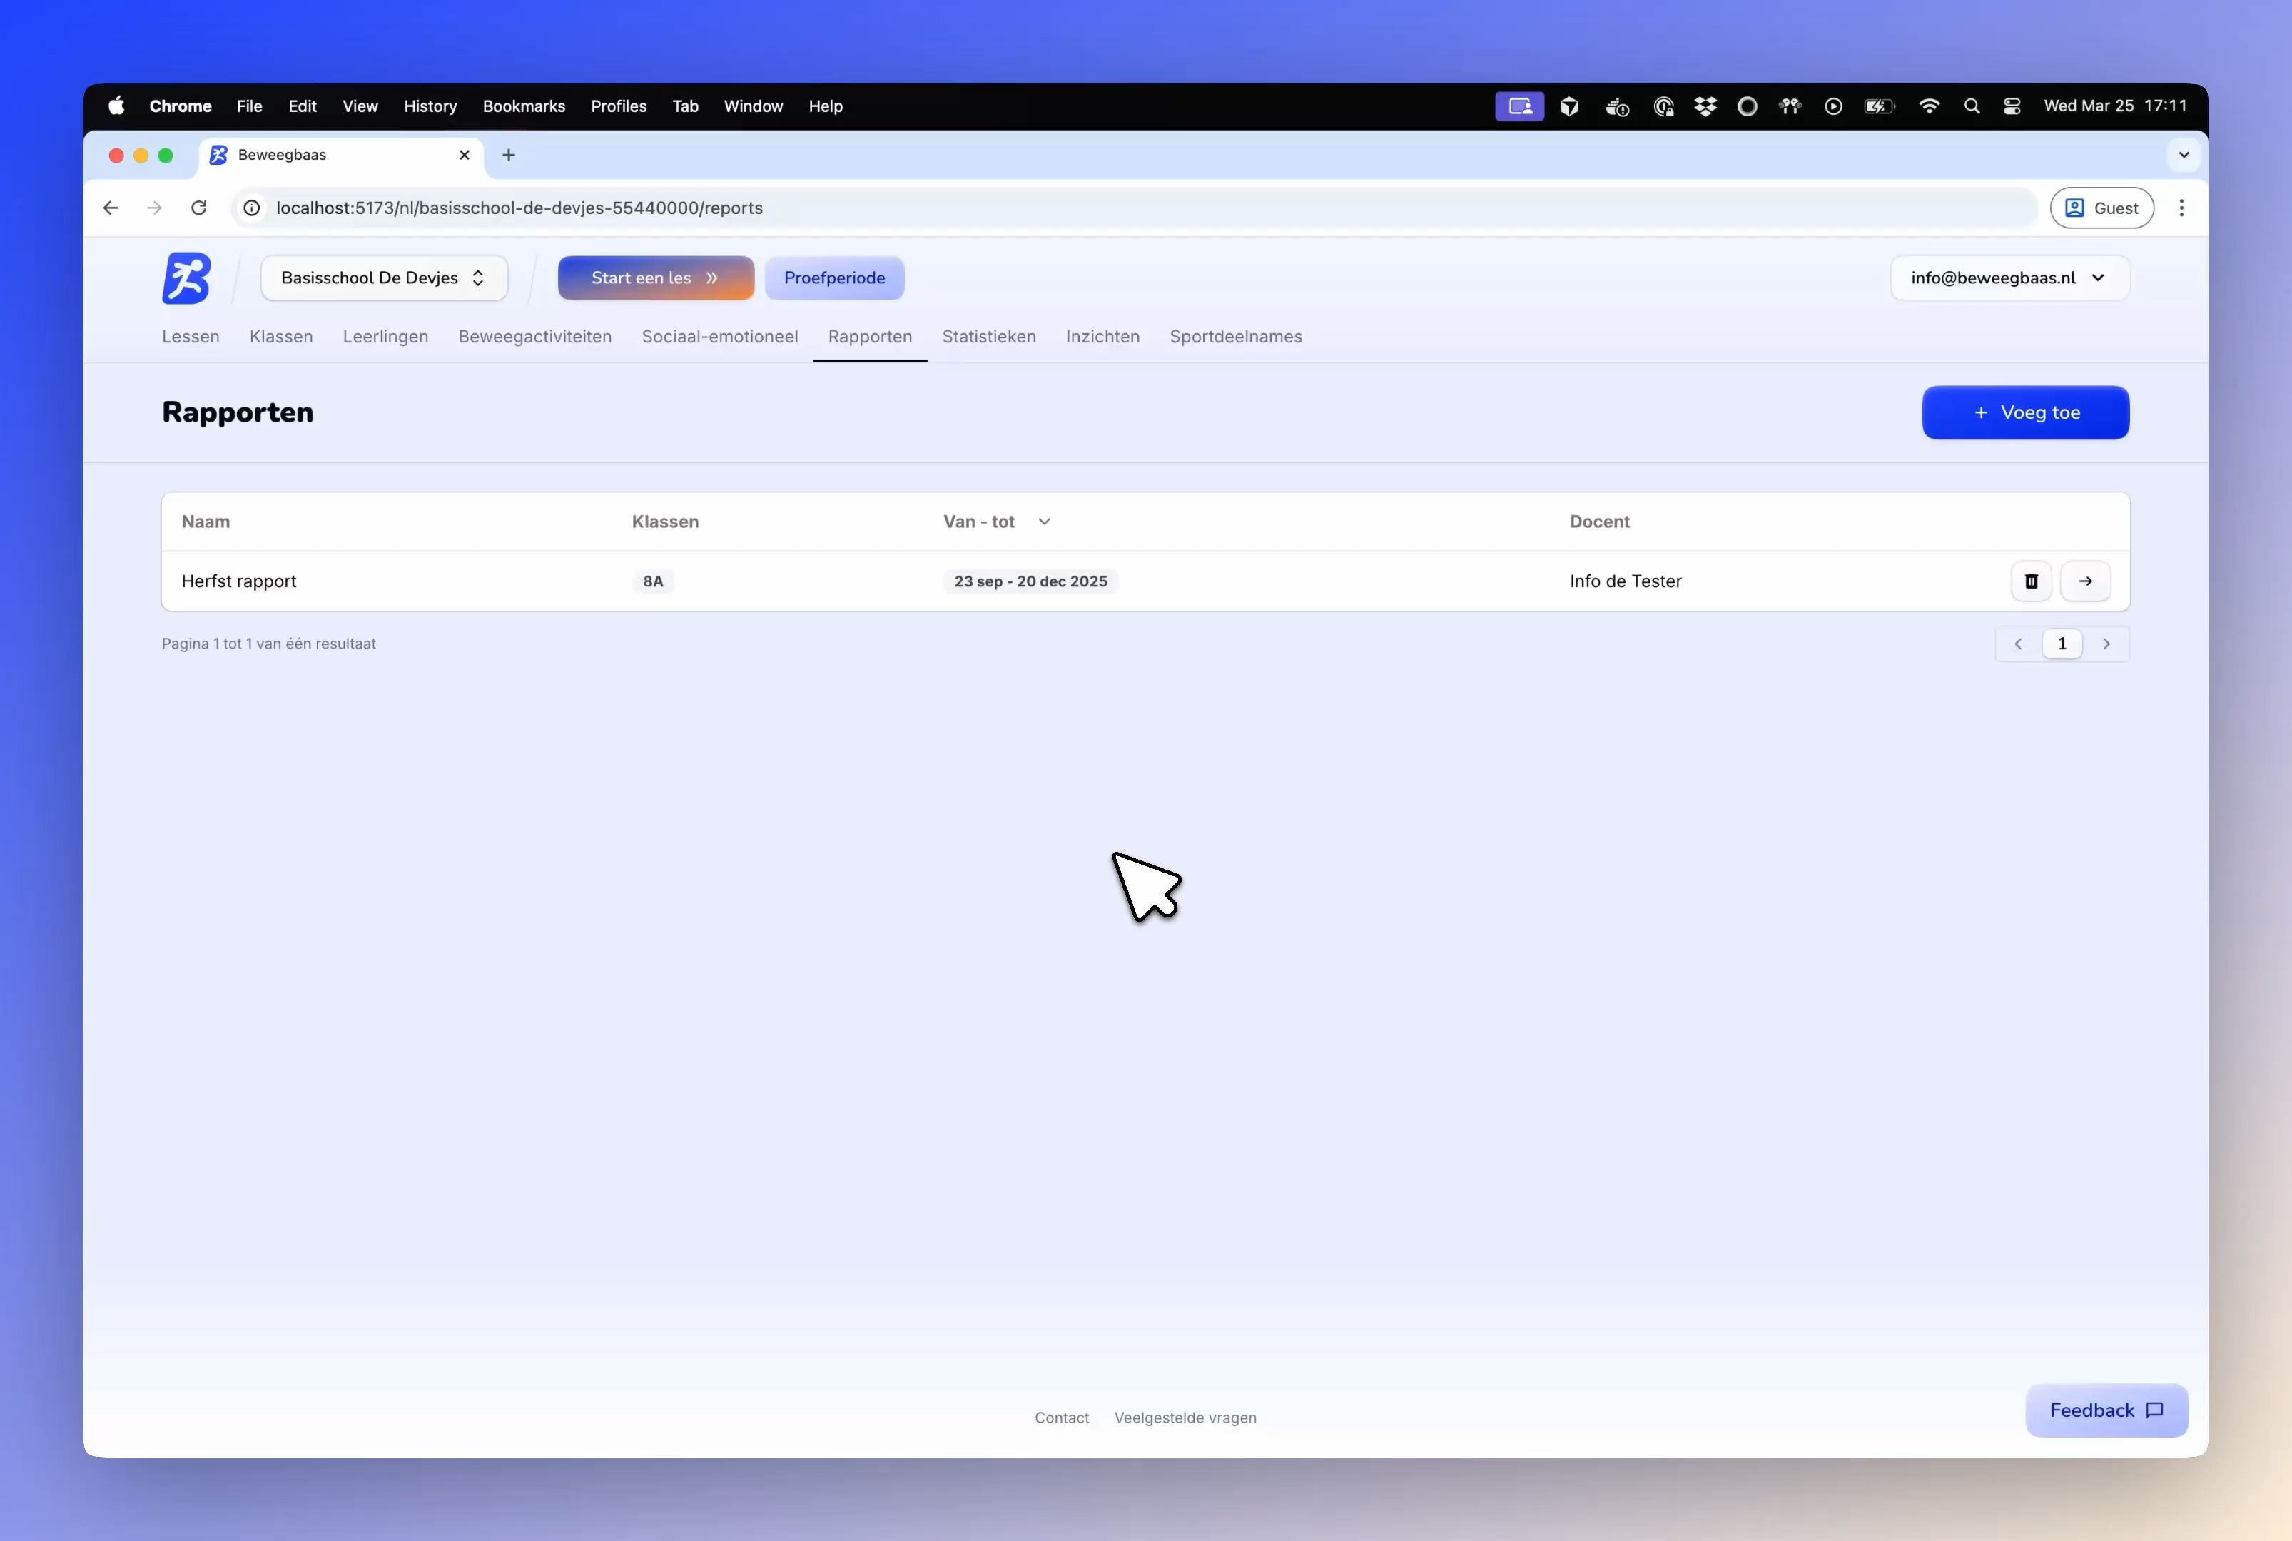Viewport: 2292px width, 1541px height.
Task: Reload the page with refresh icon
Action: coord(198,208)
